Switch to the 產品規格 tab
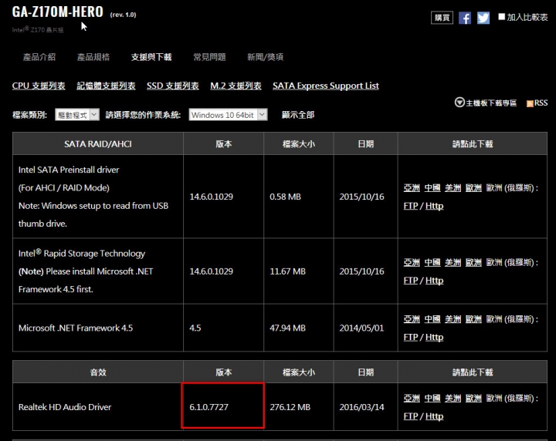 pos(93,57)
